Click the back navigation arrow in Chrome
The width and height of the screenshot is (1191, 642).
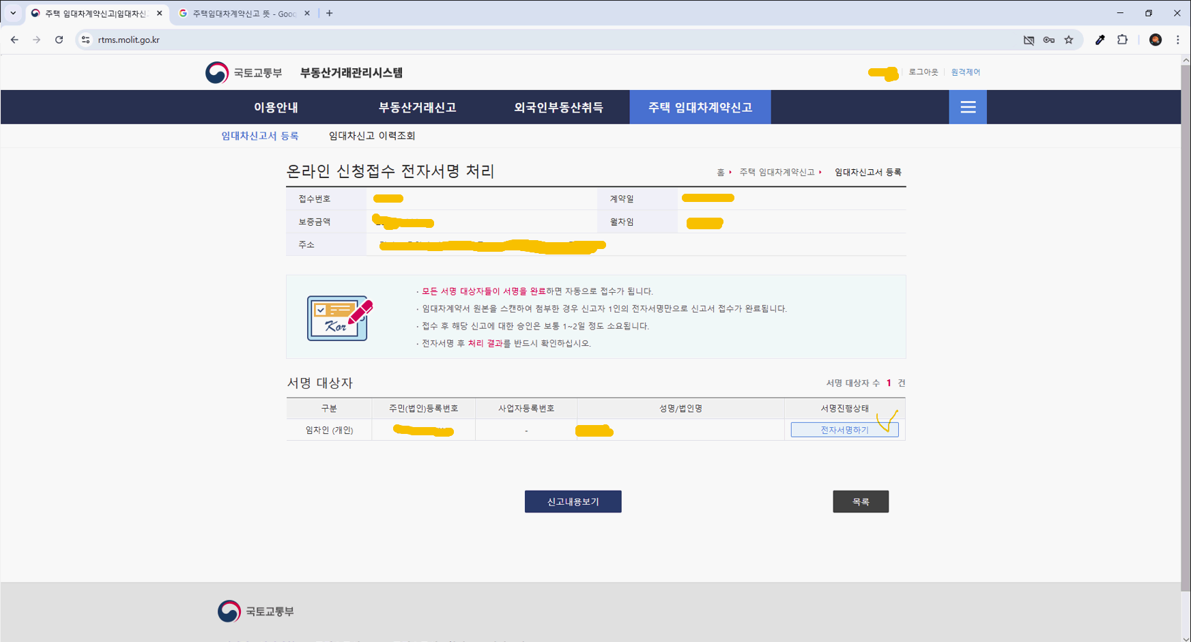click(14, 40)
